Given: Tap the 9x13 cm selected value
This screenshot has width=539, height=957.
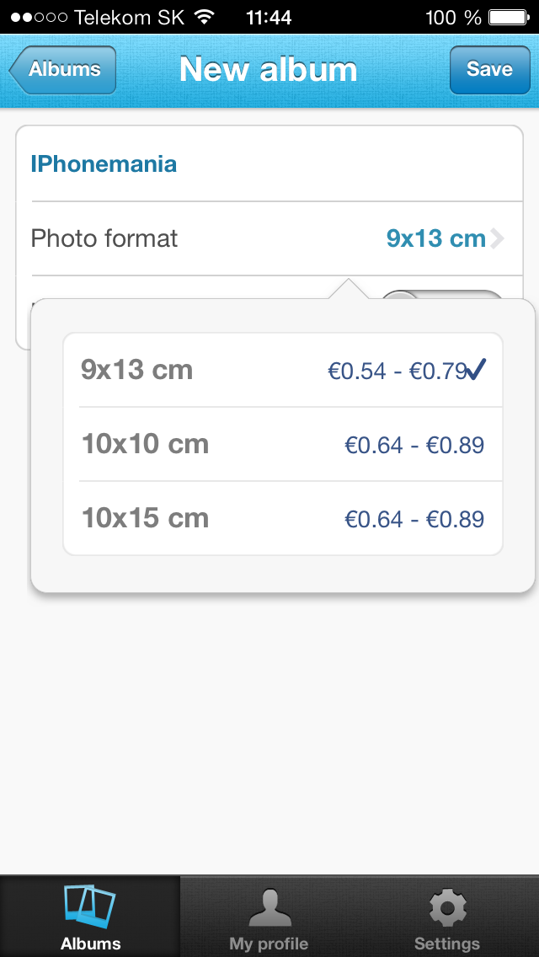Looking at the screenshot, I should (435, 238).
